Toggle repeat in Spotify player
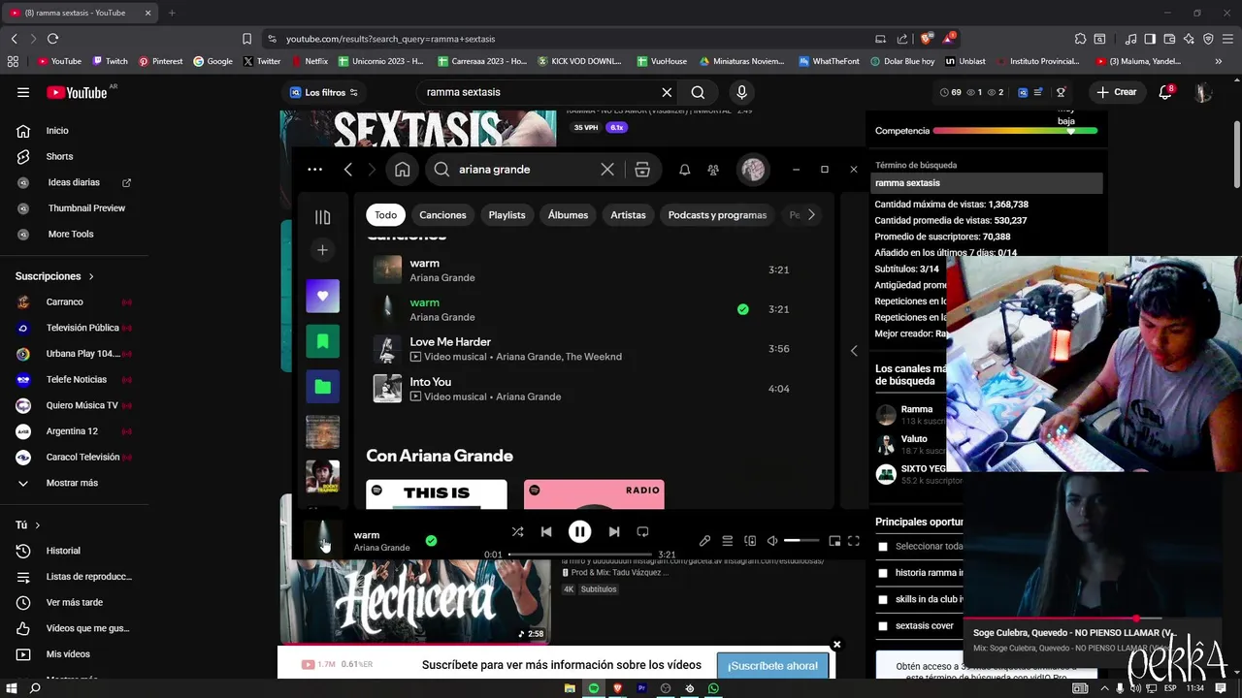The height and width of the screenshot is (698, 1242). click(x=642, y=531)
